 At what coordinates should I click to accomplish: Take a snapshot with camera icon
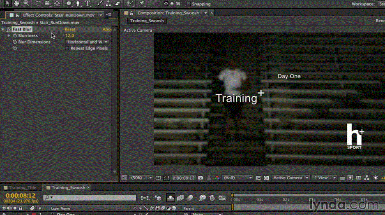201,178
